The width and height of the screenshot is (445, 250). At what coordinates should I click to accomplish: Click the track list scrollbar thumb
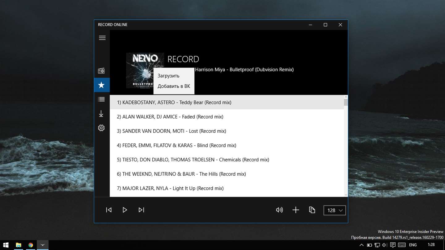point(346,102)
